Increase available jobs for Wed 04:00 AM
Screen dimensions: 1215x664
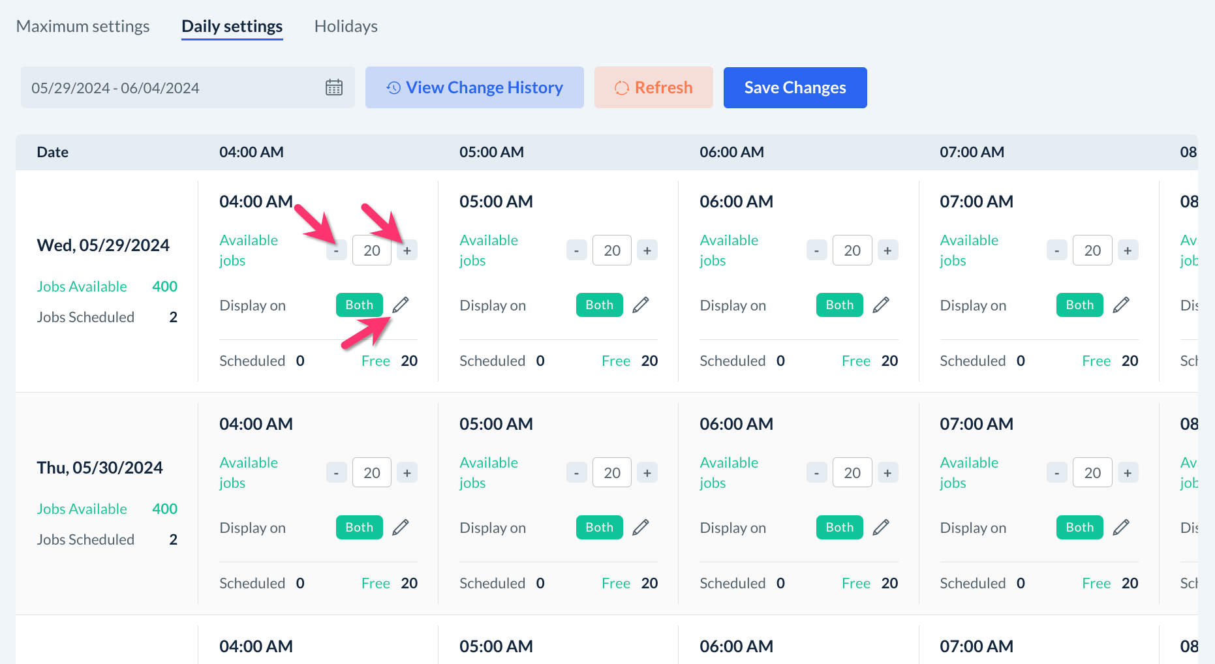click(x=407, y=250)
